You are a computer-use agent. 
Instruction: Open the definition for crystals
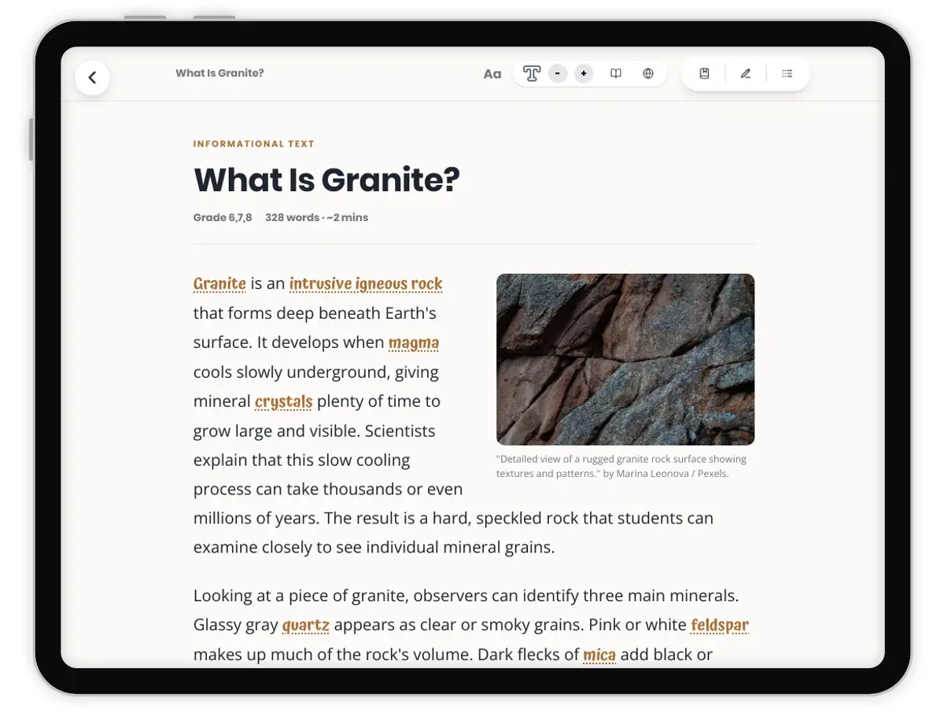click(x=284, y=402)
